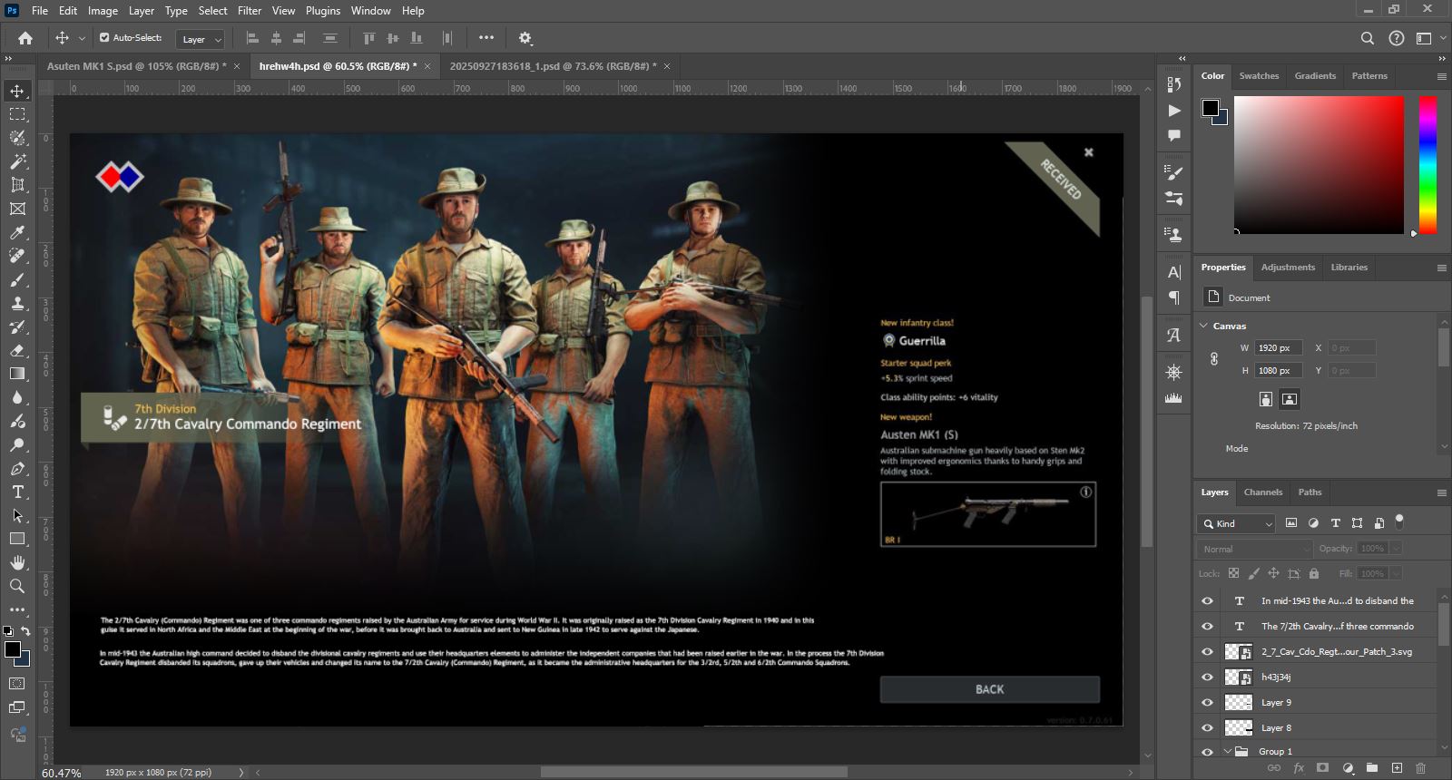Open the layer Kind filter dropdown
The width and height of the screenshot is (1452, 780).
[x=1238, y=523]
